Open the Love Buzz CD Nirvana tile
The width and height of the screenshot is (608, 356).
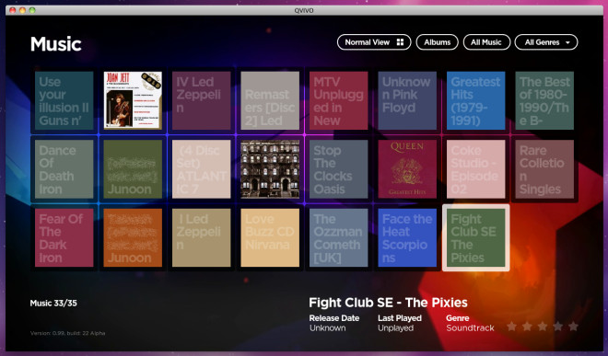point(270,238)
